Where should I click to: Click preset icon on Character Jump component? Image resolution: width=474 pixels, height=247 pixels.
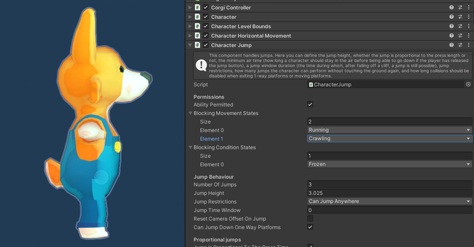coord(460,45)
